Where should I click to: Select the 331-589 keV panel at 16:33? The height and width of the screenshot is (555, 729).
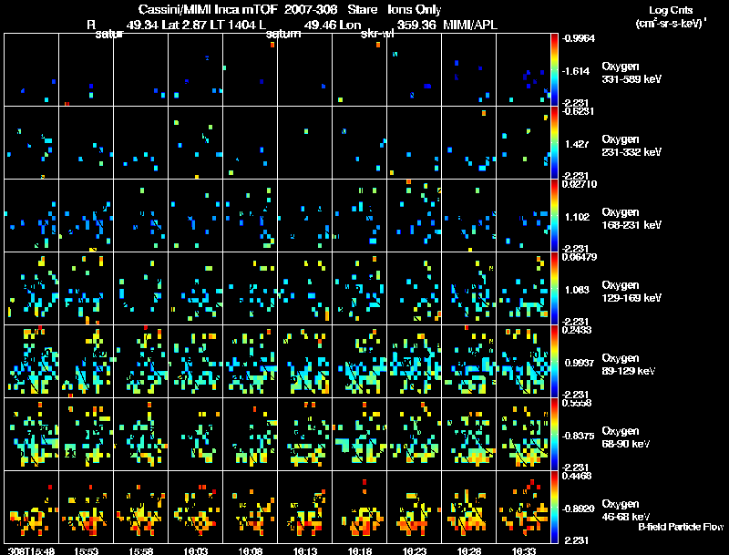(523, 70)
